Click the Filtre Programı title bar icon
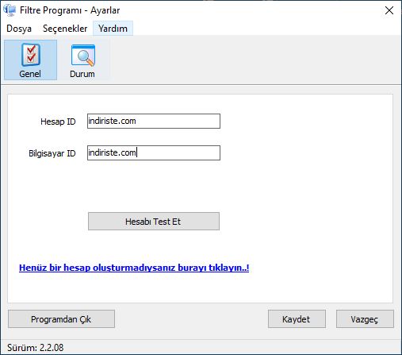This screenshot has height=355, width=402. coord(10,10)
